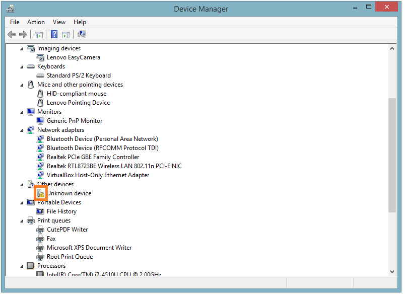Click the scrollbar up arrow

(392, 48)
